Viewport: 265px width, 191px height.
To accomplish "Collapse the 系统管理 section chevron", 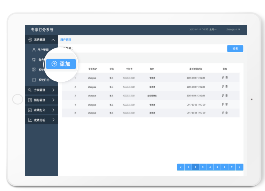I will coord(53,40).
